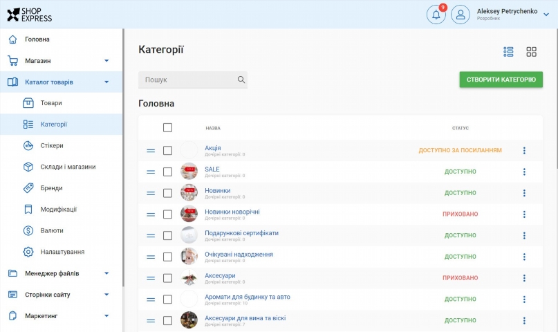Toggle the select-all checkbox in header
The width and height of the screenshot is (558, 332).
(167, 127)
